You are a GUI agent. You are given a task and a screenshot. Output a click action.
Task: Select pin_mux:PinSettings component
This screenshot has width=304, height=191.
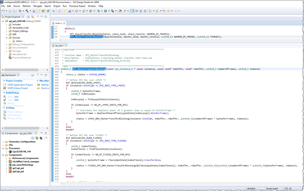pos(23,165)
